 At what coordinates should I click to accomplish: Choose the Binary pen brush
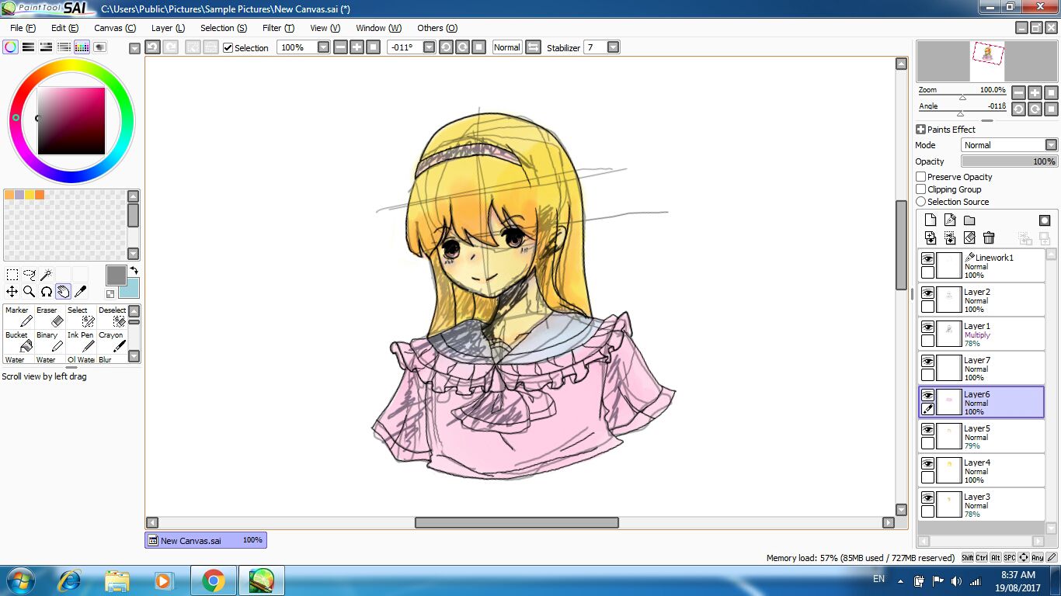(x=50, y=341)
